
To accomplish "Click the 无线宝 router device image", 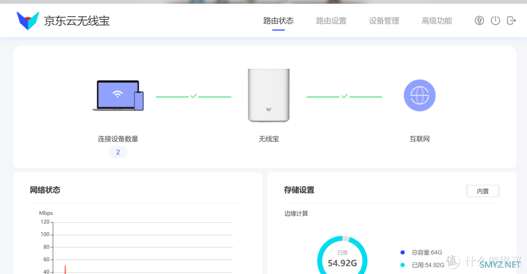I will (268, 96).
